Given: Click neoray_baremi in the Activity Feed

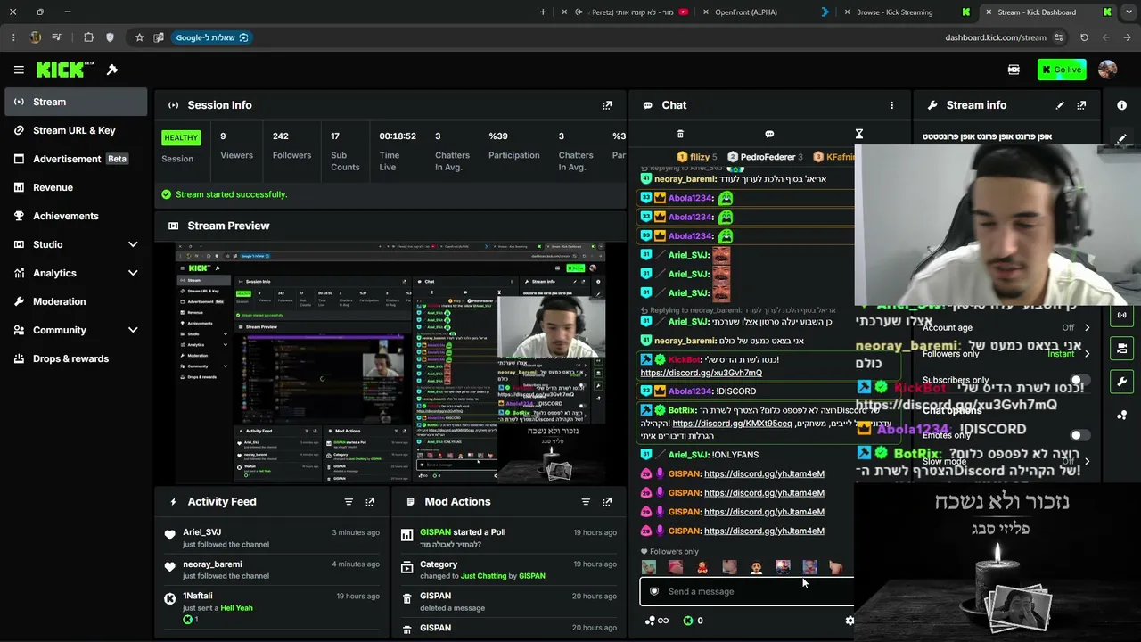Looking at the screenshot, I should click(x=212, y=564).
